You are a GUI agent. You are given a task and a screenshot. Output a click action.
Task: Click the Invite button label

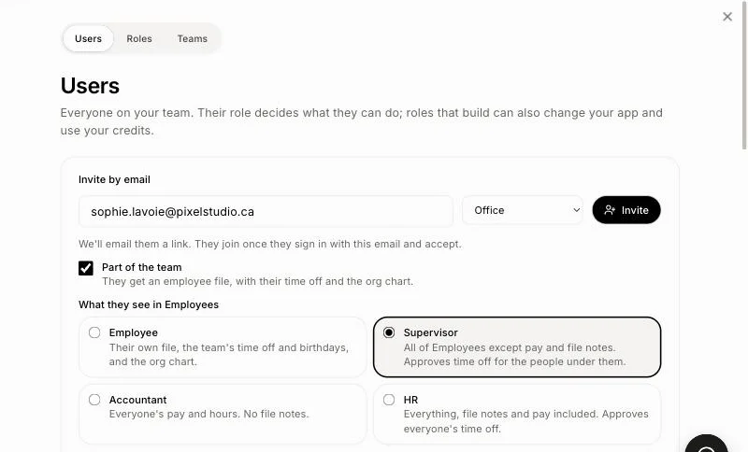point(635,210)
